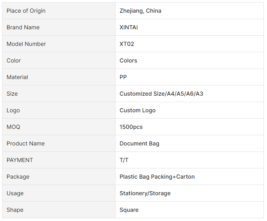Click the Logo label cell
The image size is (267, 221).
[x=59, y=110]
